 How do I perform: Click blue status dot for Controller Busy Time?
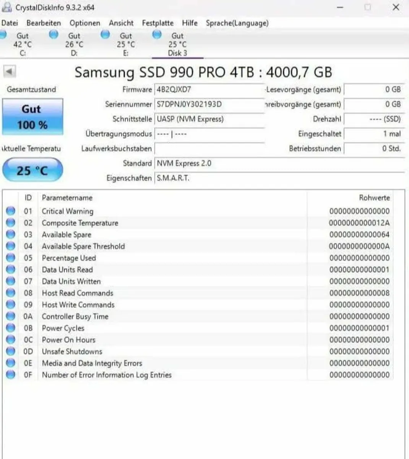point(10,316)
